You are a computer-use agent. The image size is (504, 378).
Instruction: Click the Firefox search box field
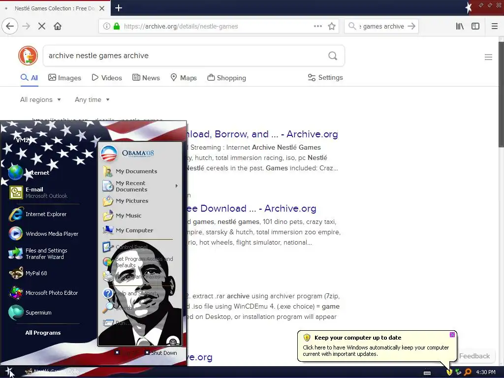tap(381, 27)
